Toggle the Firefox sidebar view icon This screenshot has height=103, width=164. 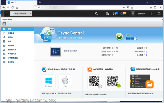[155, 7]
